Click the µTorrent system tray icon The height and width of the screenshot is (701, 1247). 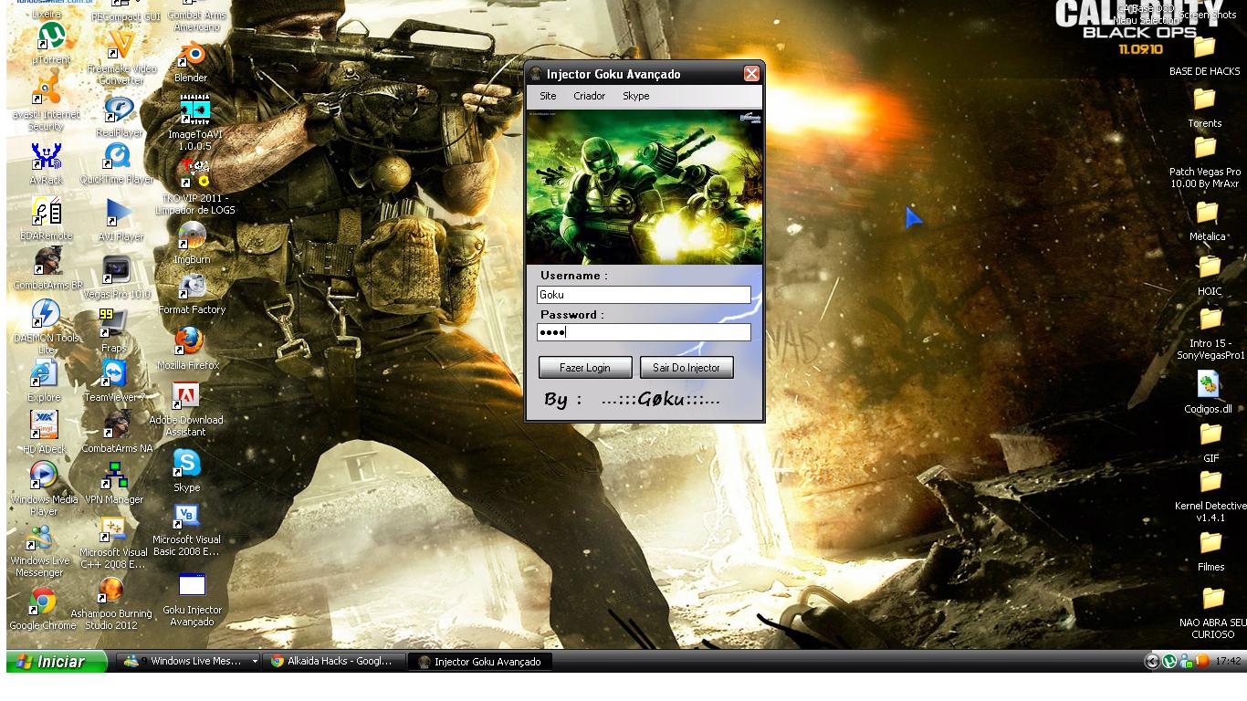click(x=1169, y=662)
